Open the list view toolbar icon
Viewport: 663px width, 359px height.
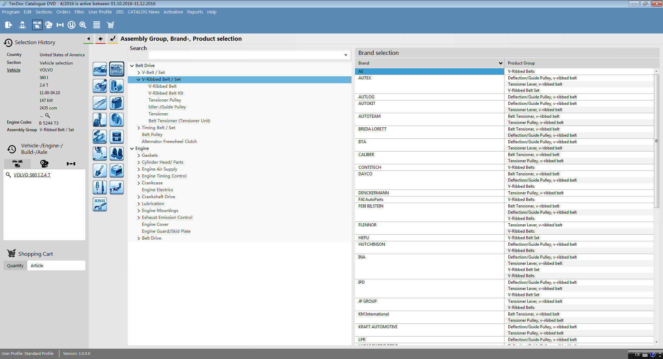(x=97, y=25)
